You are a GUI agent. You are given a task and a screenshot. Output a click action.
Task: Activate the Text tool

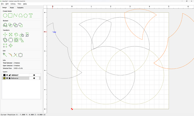click(x=31, y=15)
